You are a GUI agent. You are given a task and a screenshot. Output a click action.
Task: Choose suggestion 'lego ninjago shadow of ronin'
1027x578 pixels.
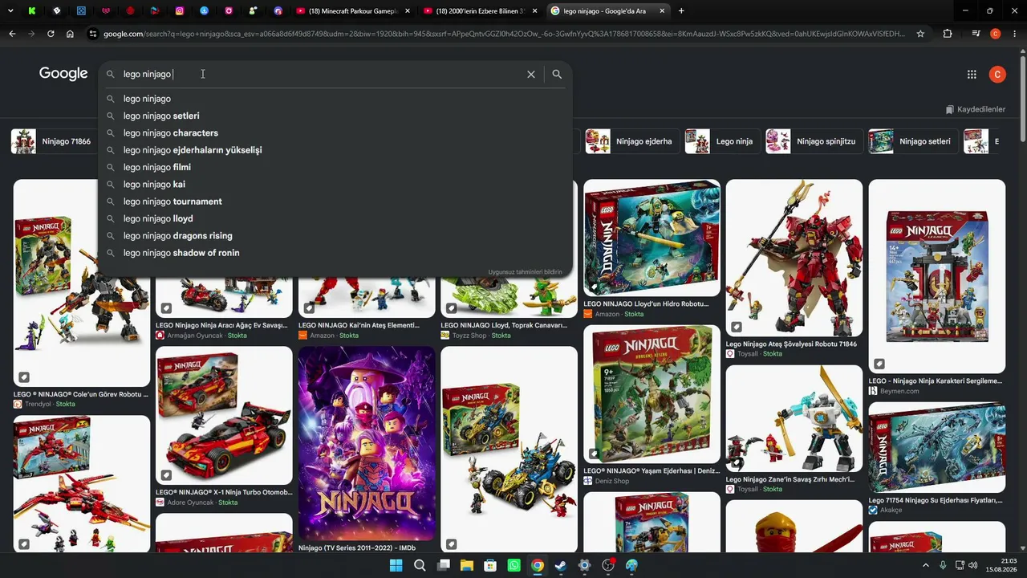point(335,253)
